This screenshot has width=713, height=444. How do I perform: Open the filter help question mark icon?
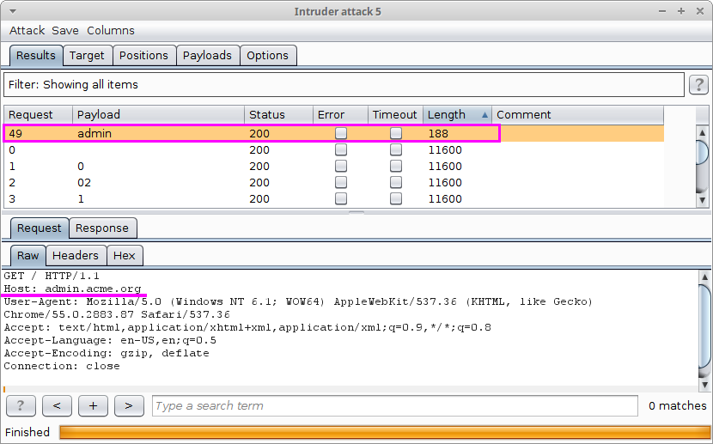pos(699,85)
